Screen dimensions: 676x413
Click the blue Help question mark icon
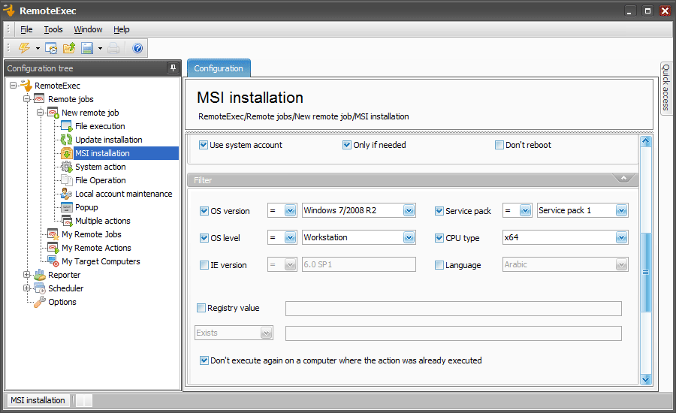point(137,48)
